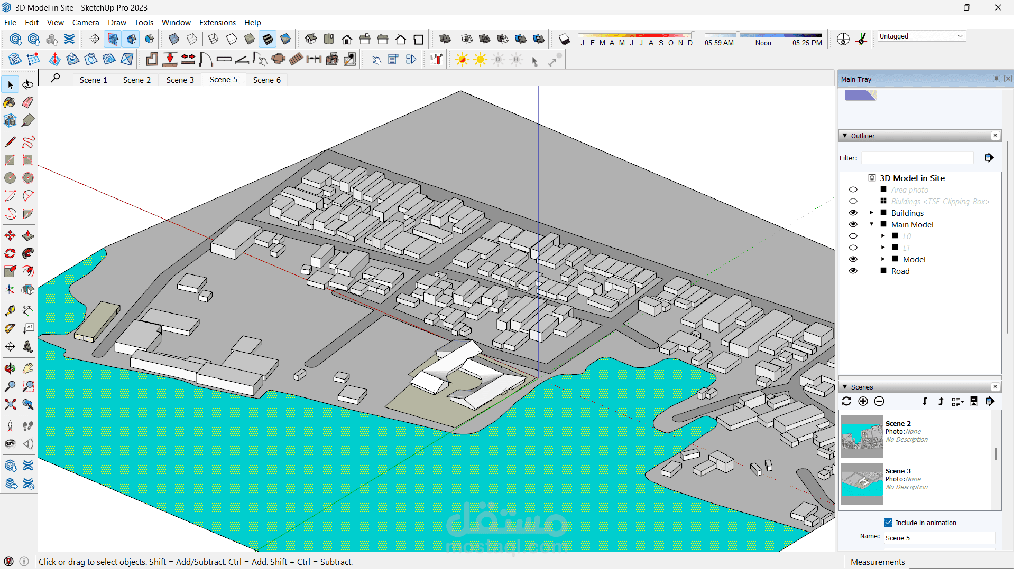Collapse the Main Model tree node
Image resolution: width=1014 pixels, height=569 pixels.
(871, 224)
